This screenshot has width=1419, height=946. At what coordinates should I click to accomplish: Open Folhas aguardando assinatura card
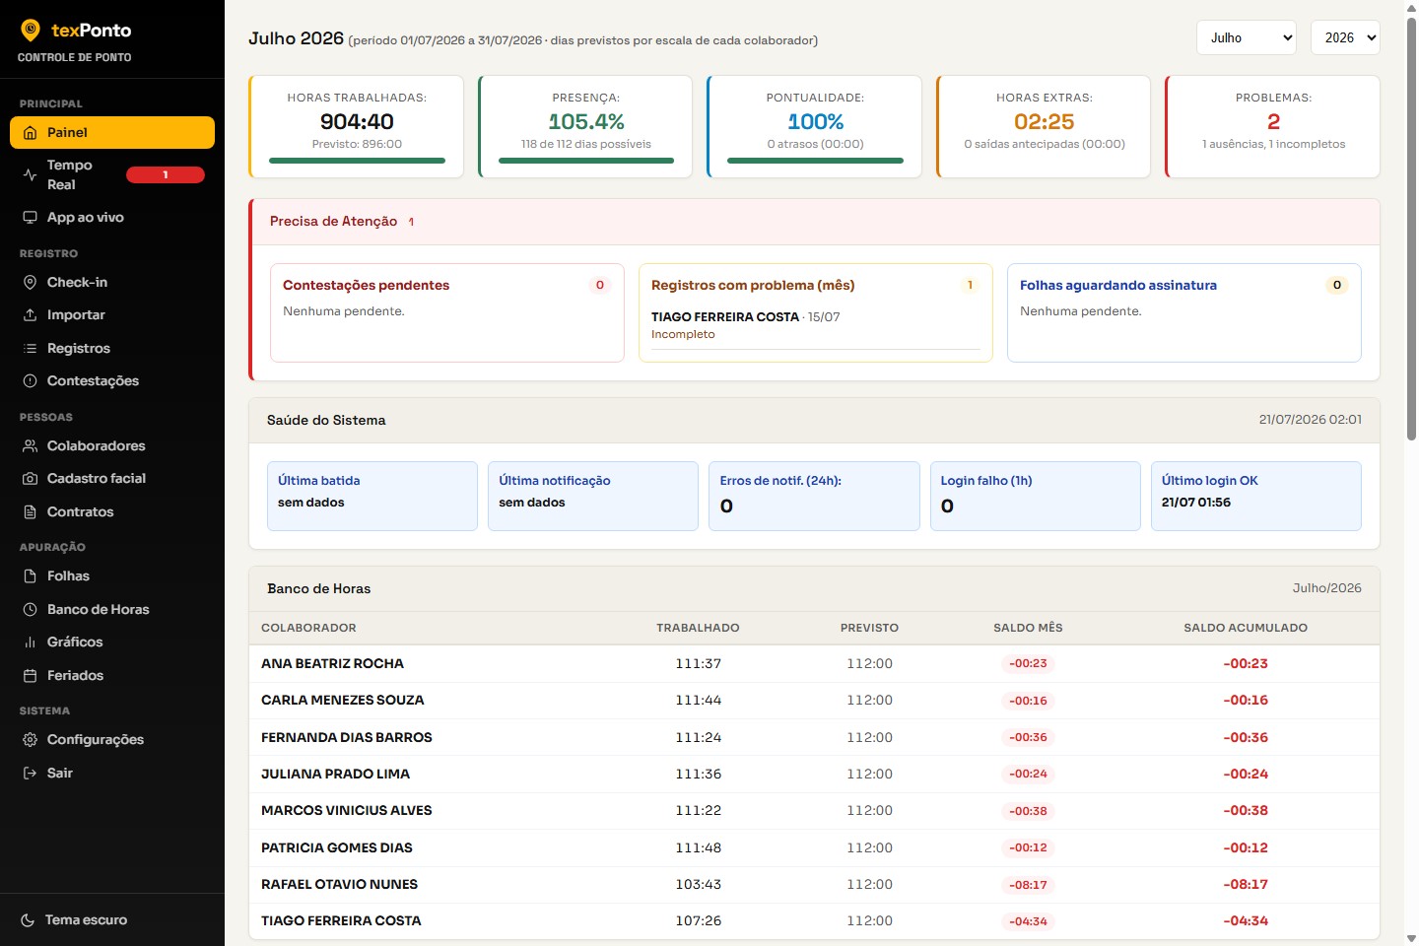(1184, 312)
